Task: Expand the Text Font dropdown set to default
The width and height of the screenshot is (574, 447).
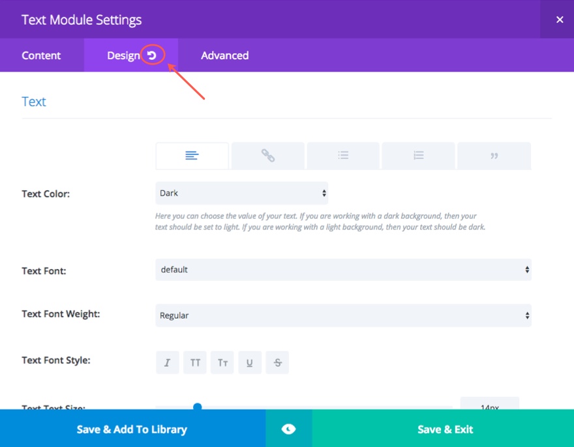Action: click(343, 270)
